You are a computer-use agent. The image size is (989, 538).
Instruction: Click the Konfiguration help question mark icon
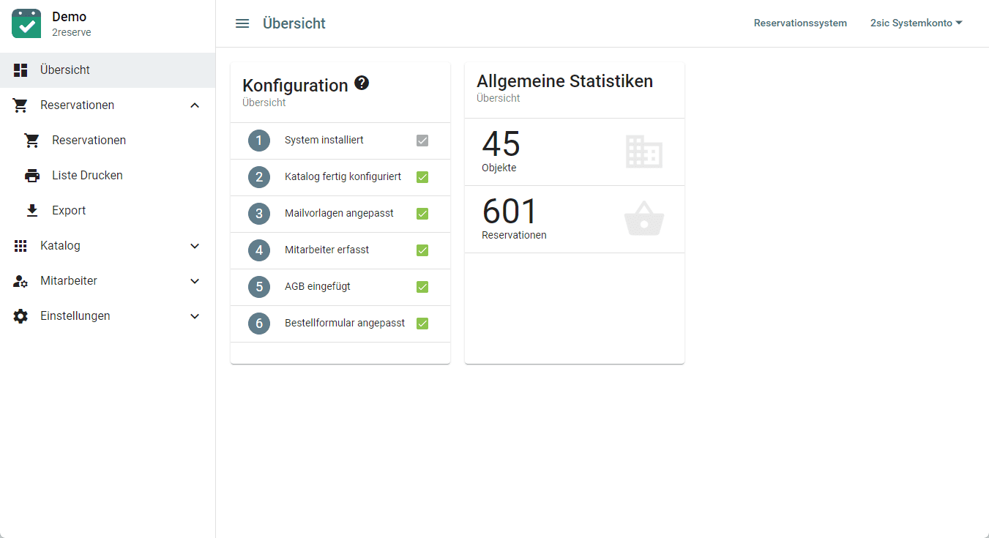coord(362,83)
